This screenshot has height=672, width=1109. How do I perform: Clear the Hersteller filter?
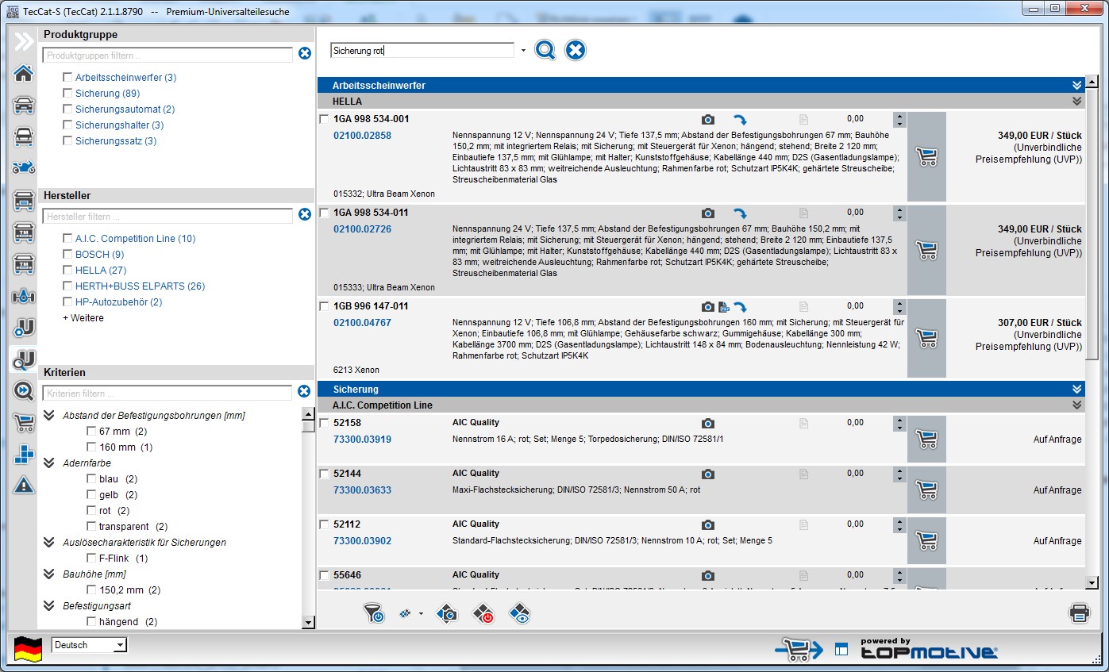click(x=304, y=215)
